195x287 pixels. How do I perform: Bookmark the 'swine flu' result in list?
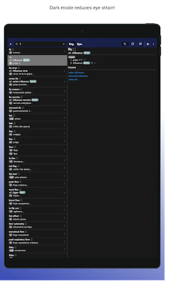[x=20, y=78]
